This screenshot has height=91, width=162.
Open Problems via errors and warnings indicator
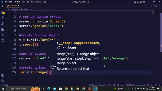5,85
